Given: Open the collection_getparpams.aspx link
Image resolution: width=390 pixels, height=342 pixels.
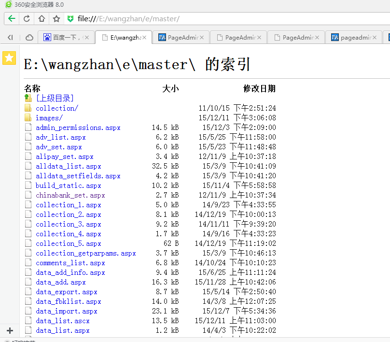Looking at the screenshot, I should coord(85,253).
